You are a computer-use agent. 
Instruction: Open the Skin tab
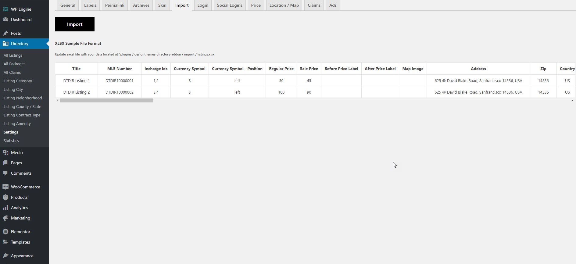[162, 5]
